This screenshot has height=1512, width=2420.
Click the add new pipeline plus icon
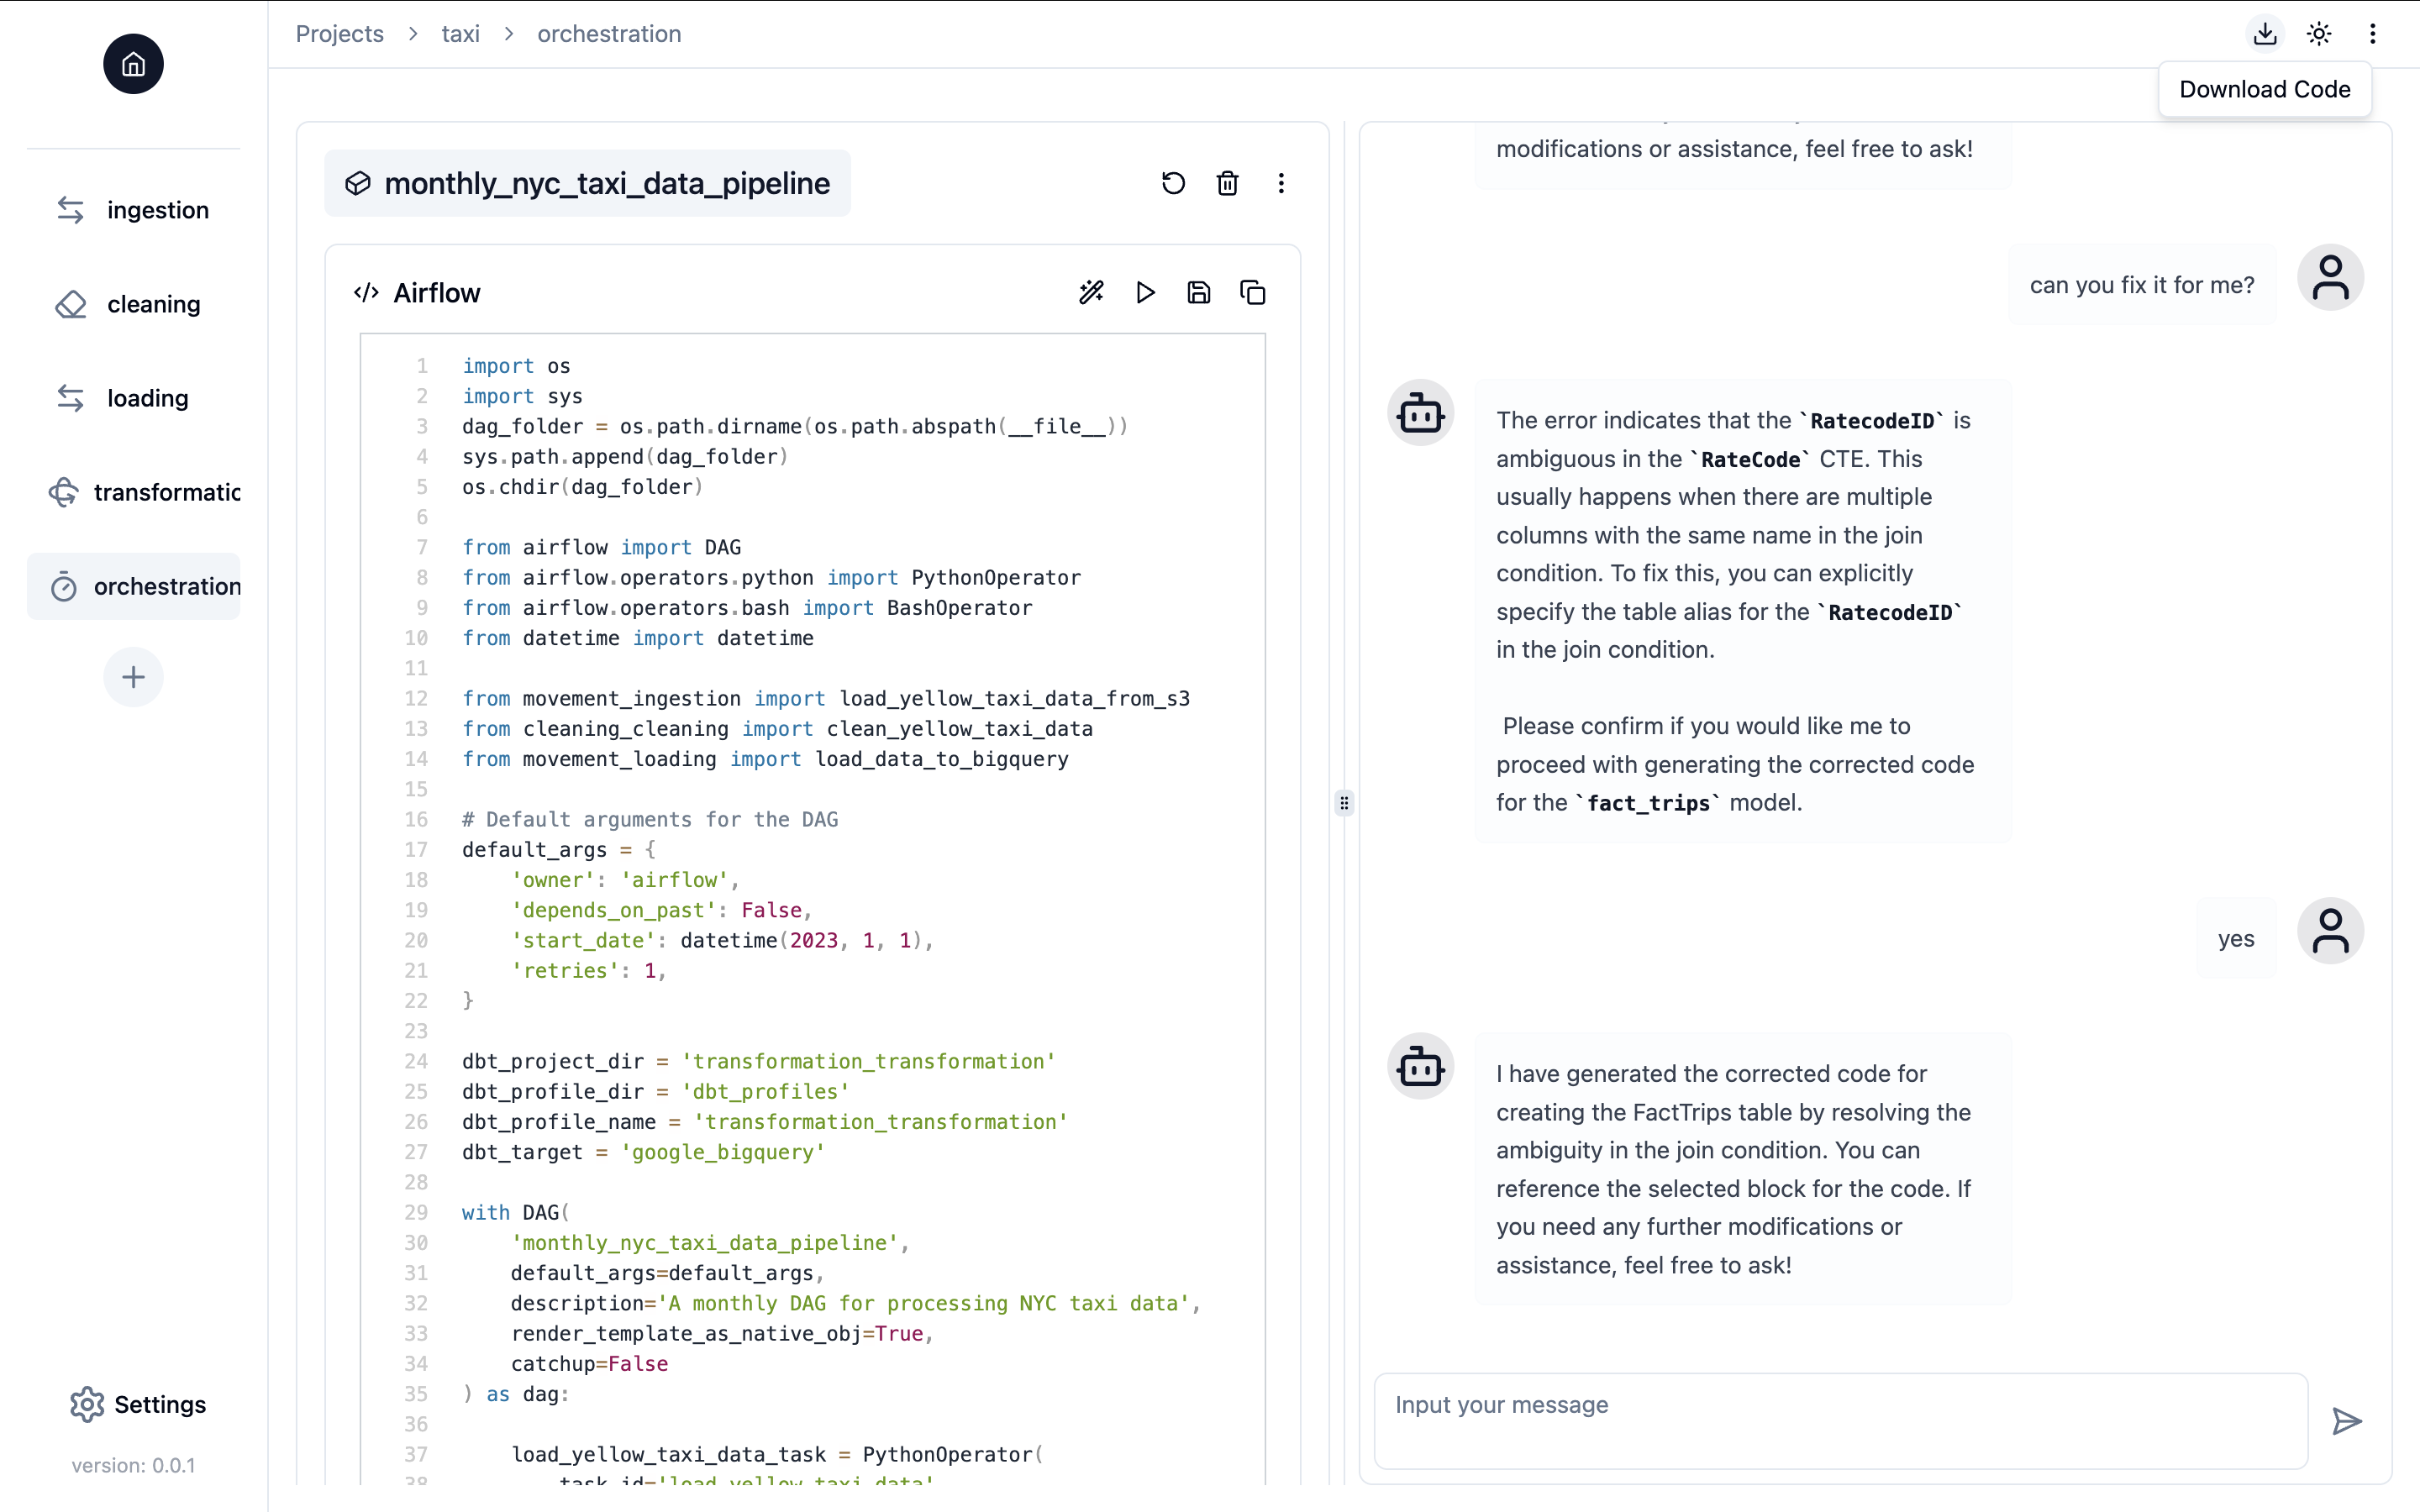click(133, 676)
